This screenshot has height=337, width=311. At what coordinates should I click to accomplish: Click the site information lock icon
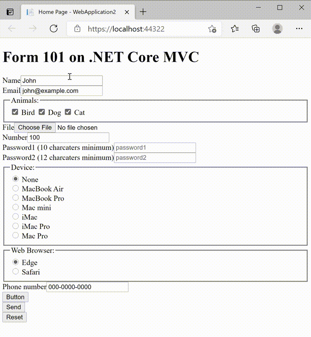click(77, 29)
